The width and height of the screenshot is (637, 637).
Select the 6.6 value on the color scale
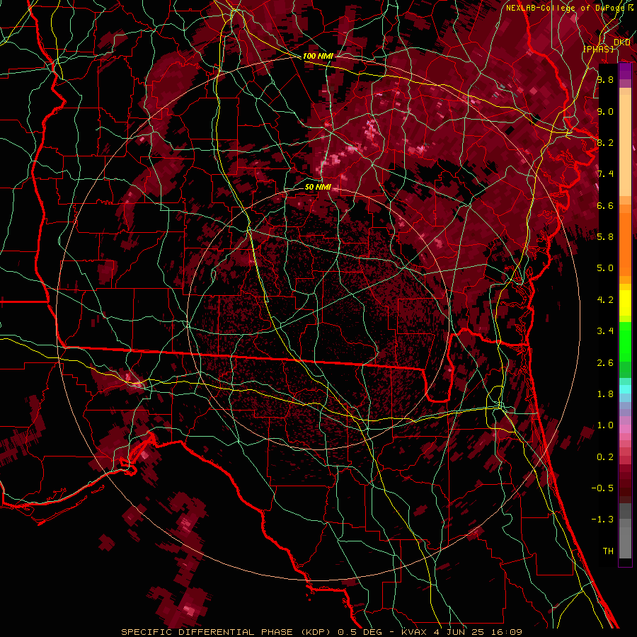[605, 205]
